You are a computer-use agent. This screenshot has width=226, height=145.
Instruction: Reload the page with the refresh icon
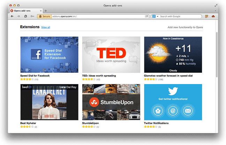25,16
